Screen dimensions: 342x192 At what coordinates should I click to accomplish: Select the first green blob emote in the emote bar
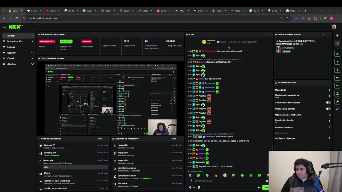point(198,175)
